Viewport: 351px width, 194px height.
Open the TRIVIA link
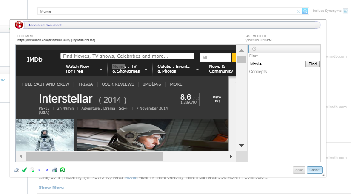click(86, 84)
